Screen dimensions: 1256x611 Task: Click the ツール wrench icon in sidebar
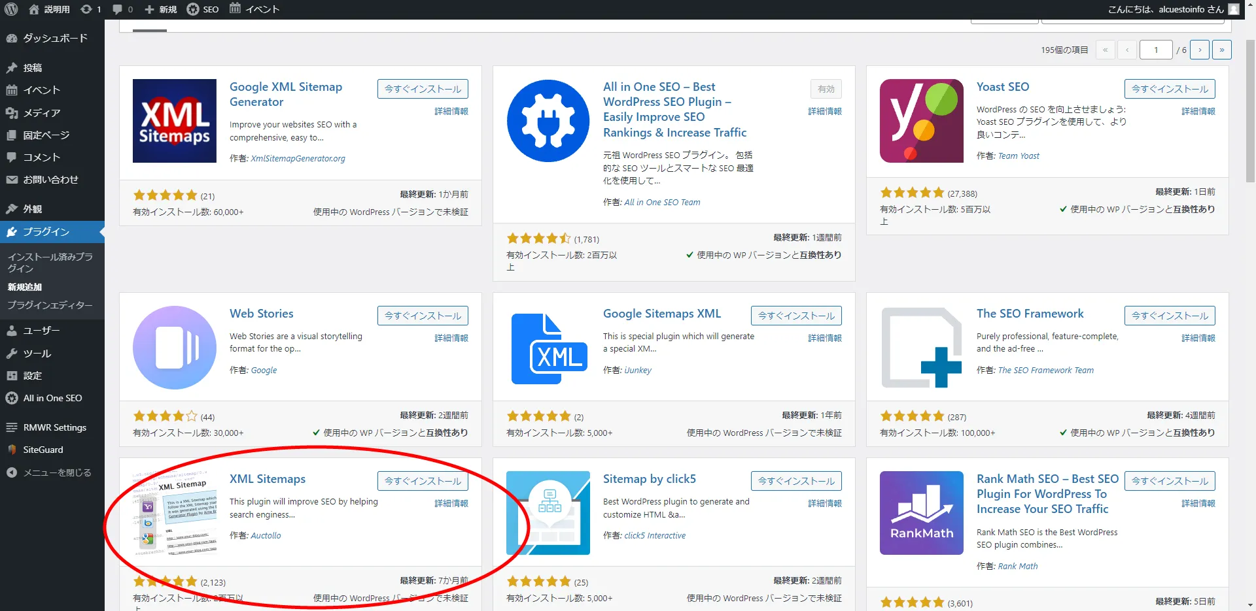(12, 354)
